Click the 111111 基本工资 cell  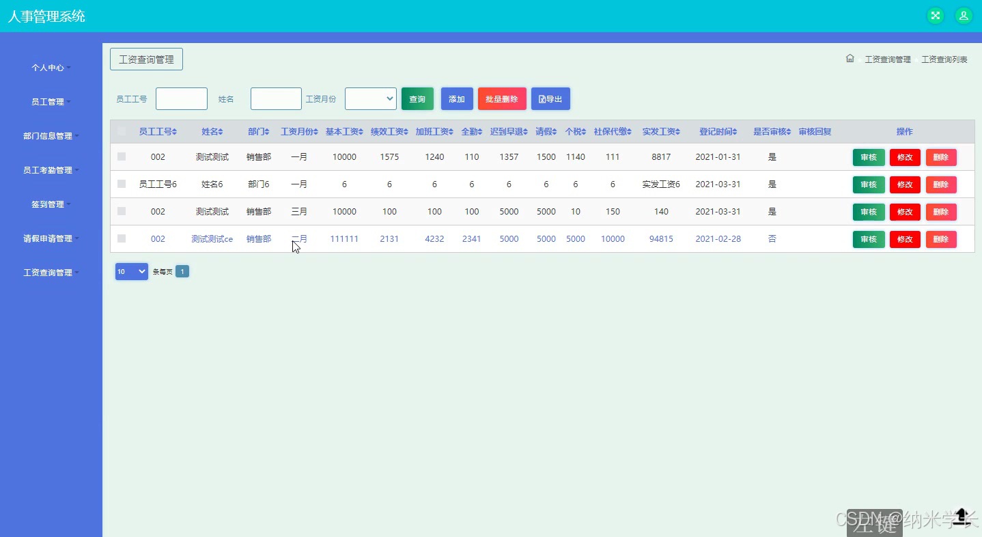(x=344, y=239)
